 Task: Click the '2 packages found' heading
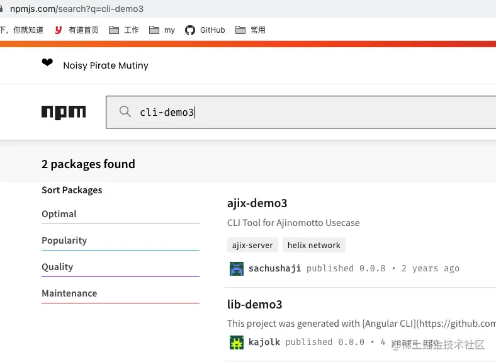point(88,164)
